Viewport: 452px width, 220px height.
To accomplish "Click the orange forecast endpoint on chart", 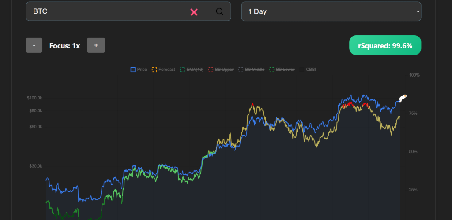I will coord(405,96).
